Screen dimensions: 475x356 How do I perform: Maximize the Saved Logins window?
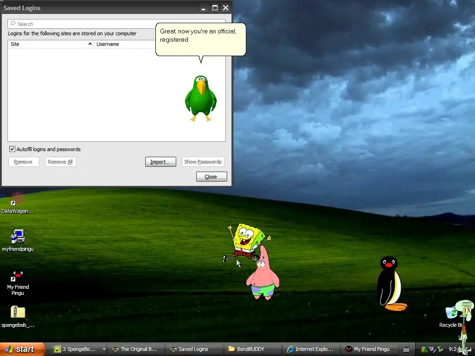pyautogui.click(x=215, y=8)
